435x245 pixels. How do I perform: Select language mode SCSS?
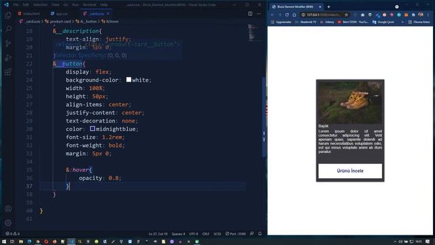(x=217, y=233)
